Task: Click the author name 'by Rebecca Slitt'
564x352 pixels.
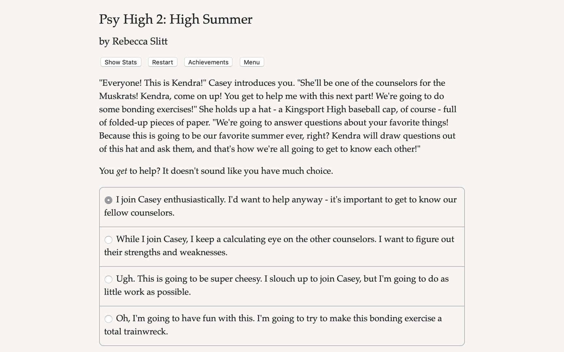Action: [x=133, y=41]
